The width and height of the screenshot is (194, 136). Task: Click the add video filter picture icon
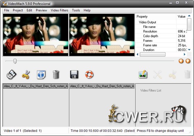(x=143, y=74)
